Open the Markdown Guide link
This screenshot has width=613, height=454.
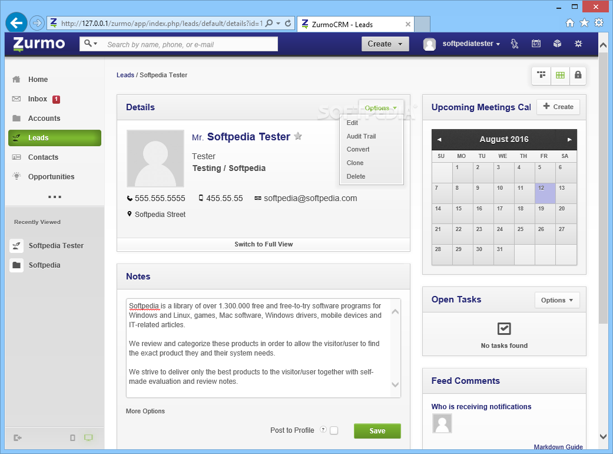(x=558, y=447)
